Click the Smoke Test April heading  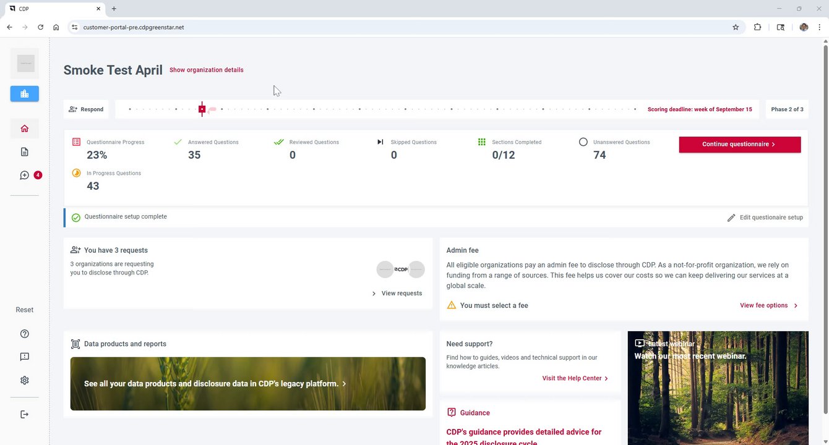(x=113, y=70)
